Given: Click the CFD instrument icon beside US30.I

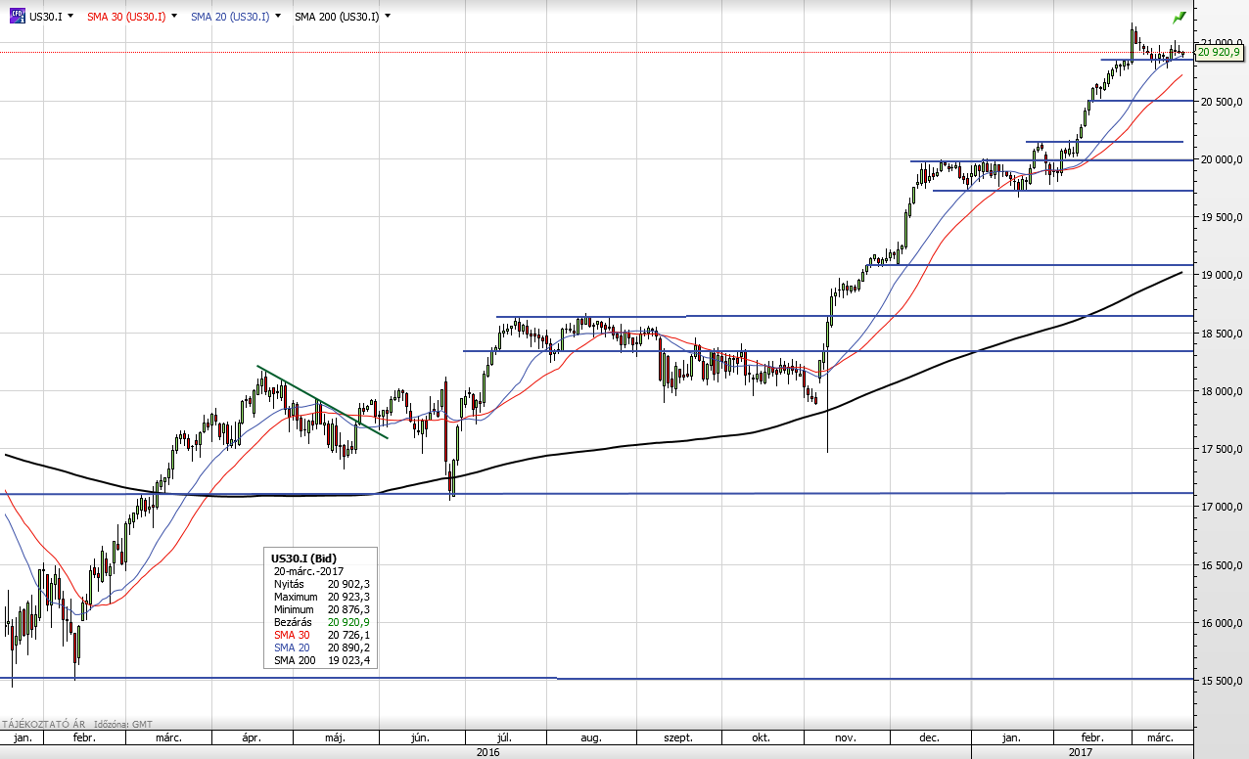Looking at the screenshot, I should pos(17,17).
